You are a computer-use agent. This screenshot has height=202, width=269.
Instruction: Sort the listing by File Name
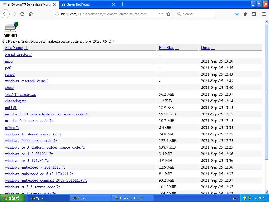[14, 48]
